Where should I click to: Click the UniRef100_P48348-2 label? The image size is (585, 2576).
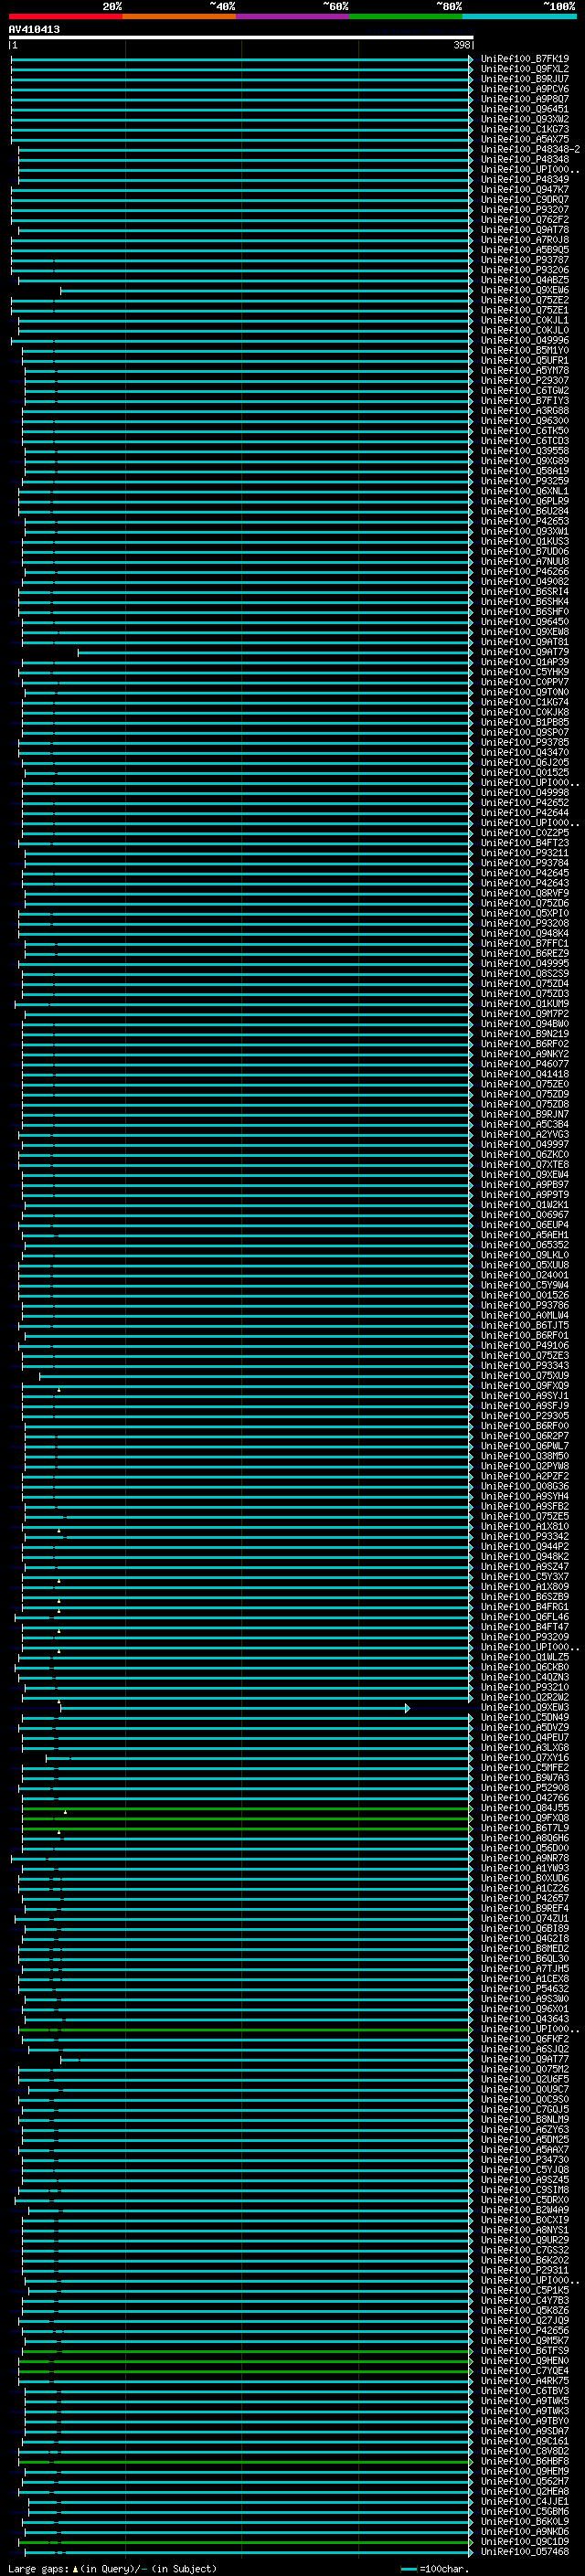coord(530,149)
